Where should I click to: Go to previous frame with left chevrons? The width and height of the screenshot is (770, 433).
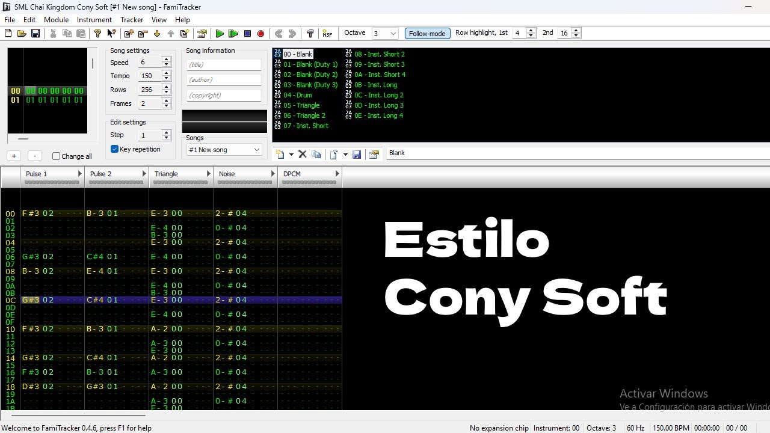(x=278, y=34)
